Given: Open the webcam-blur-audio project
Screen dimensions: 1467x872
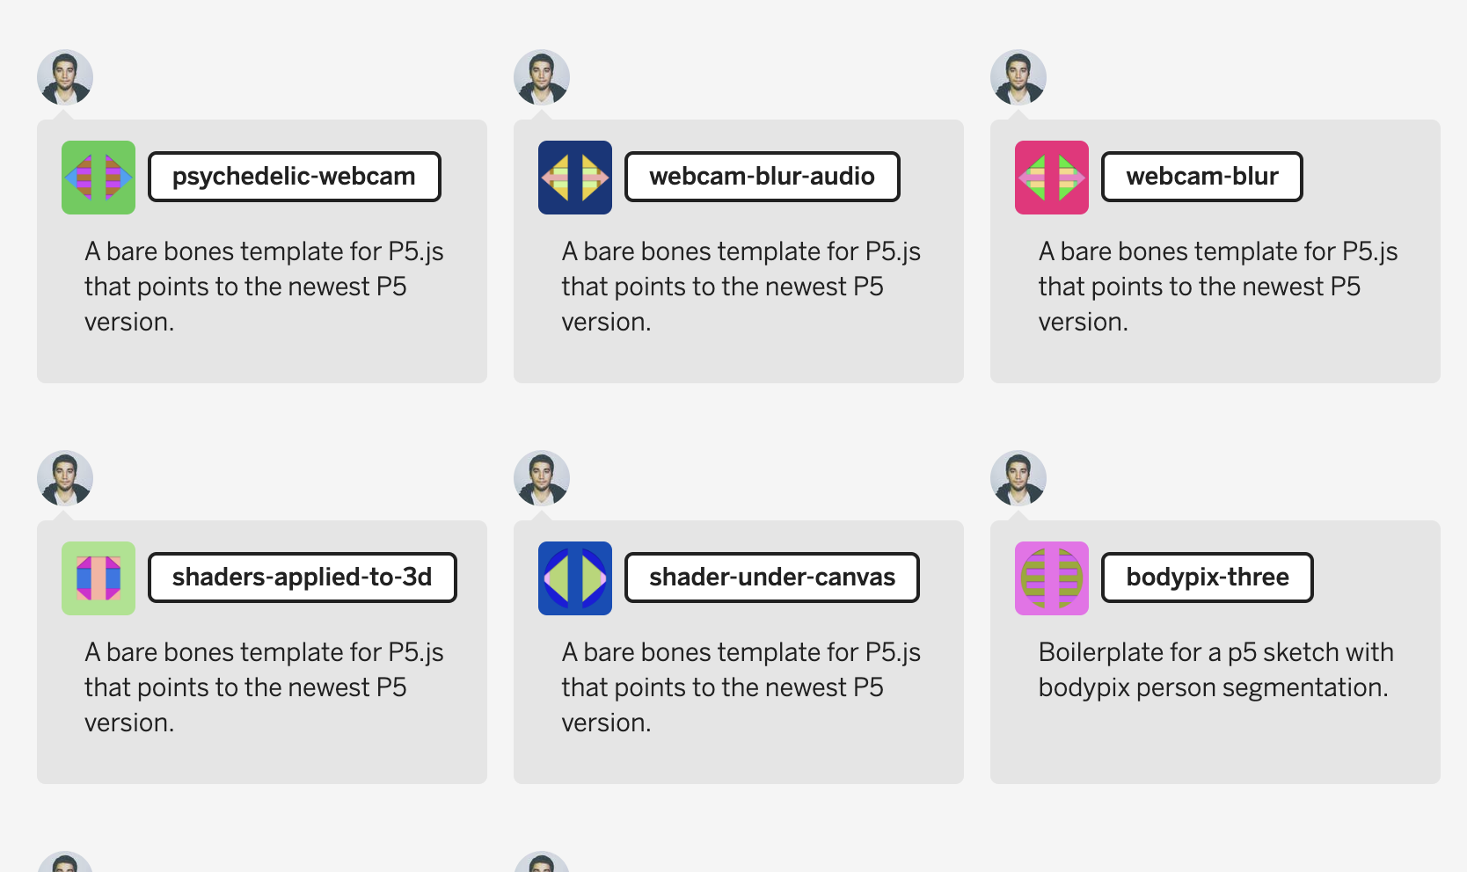Looking at the screenshot, I should coord(762,176).
